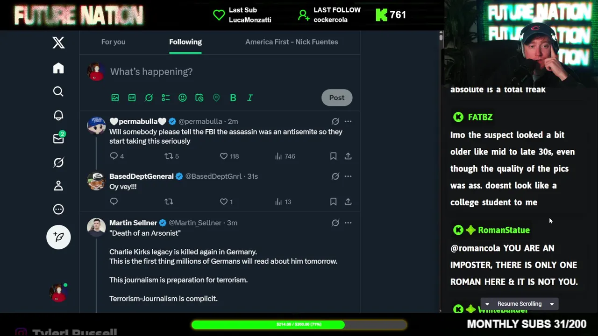This screenshot has width=598, height=336.
Task: Open Grok explain on permabulla post
Action: pyautogui.click(x=335, y=121)
